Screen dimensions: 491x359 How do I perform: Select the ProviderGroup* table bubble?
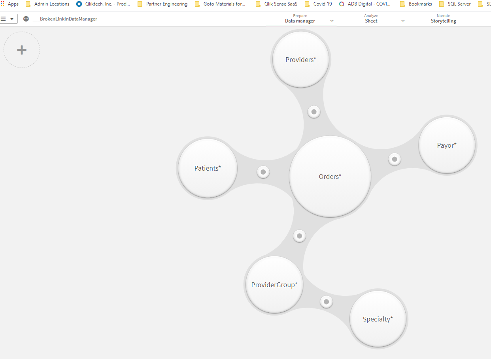click(x=274, y=285)
